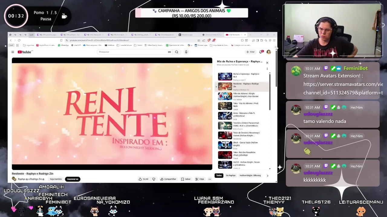Select the De Raphyx filter chip
The height and width of the screenshot is (217, 387).
point(231,175)
